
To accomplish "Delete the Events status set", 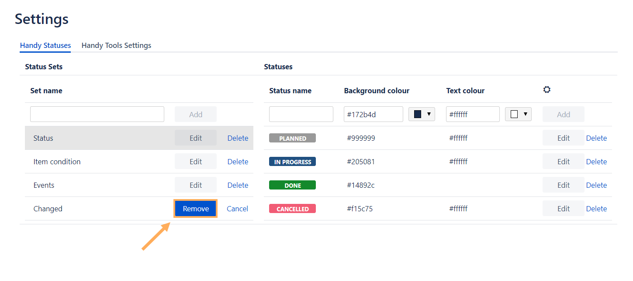I will click(x=238, y=185).
